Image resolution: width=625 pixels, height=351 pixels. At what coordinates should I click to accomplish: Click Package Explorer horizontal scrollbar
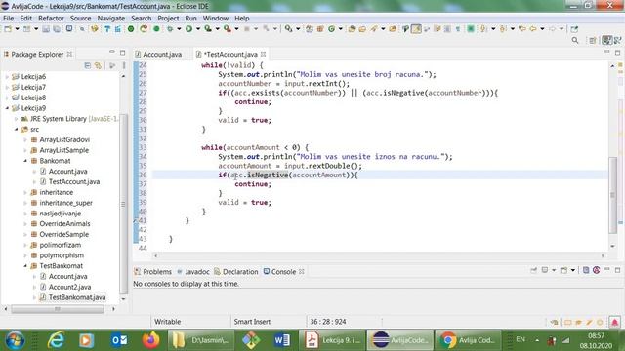tap(58, 309)
